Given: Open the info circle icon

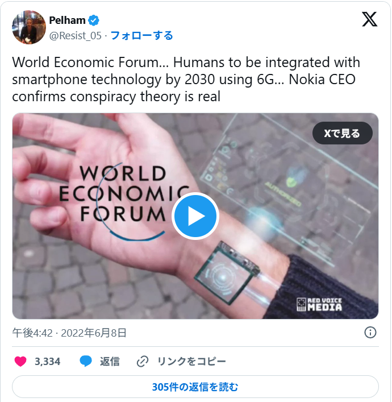Looking at the screenshot, I should click(370, 333).
